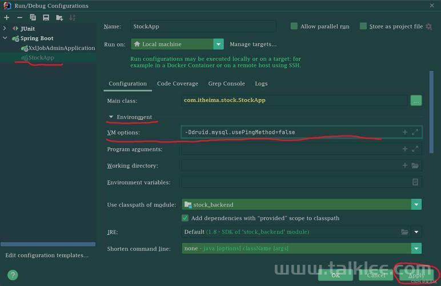Sort configurations alphabetically
Image resolution: width=441 pixels, height=286 pixels.
(73, 18)
